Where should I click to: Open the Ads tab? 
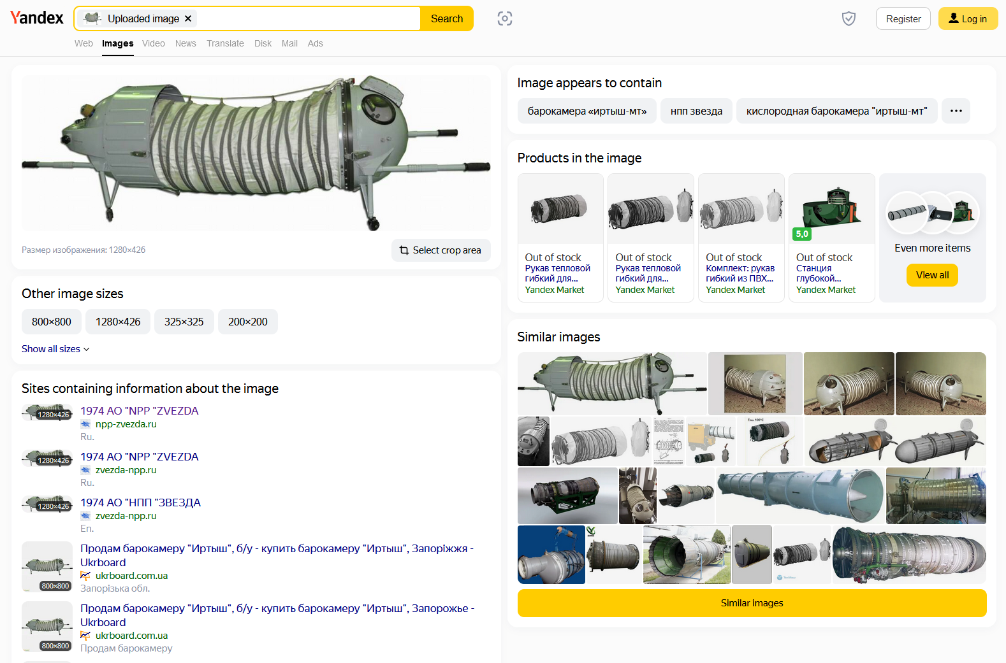(x=315, y=43)
